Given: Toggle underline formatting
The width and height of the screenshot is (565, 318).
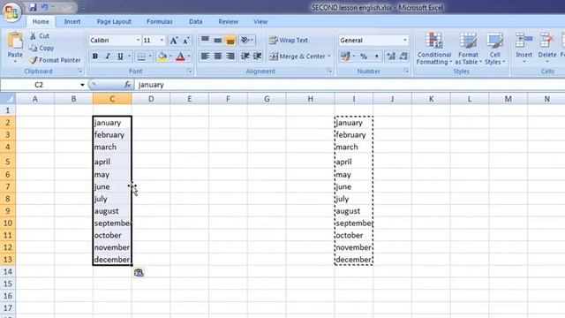Looking at the screenshot, I should tap(120, 57).
